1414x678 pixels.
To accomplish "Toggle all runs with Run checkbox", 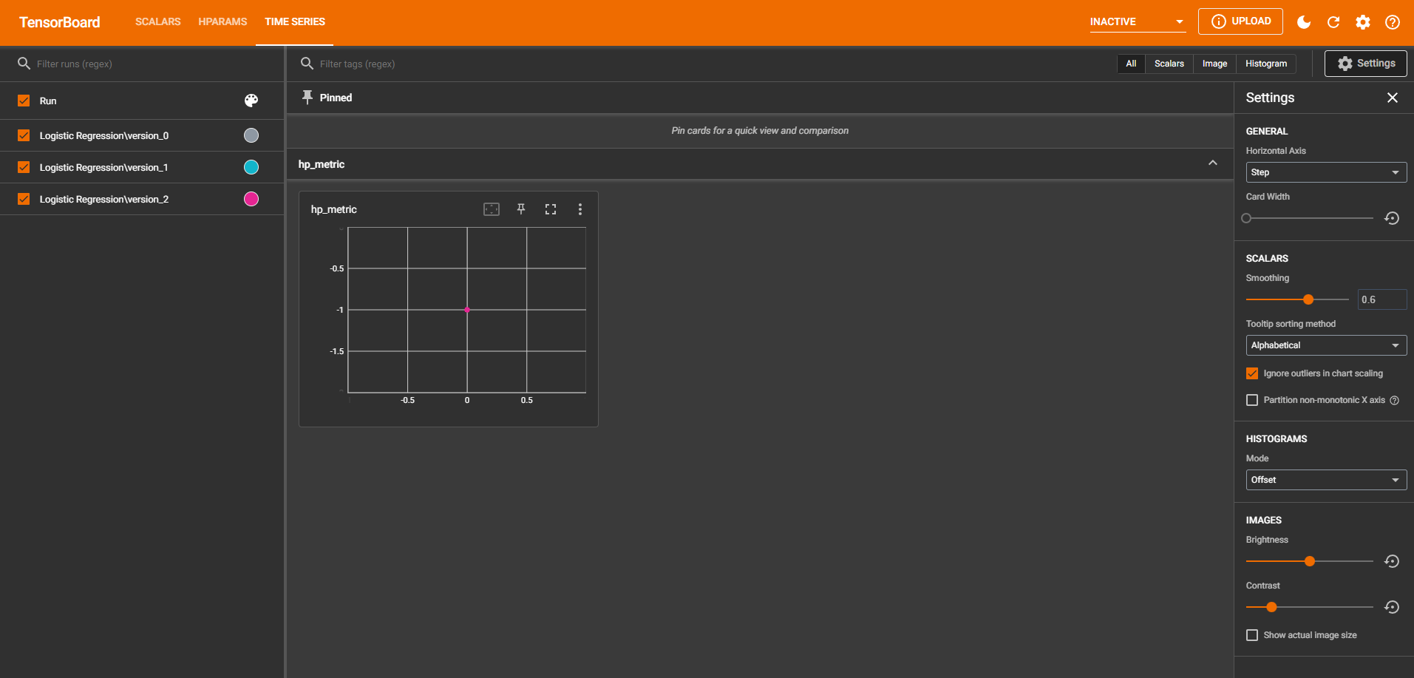I will pos(24,101).
